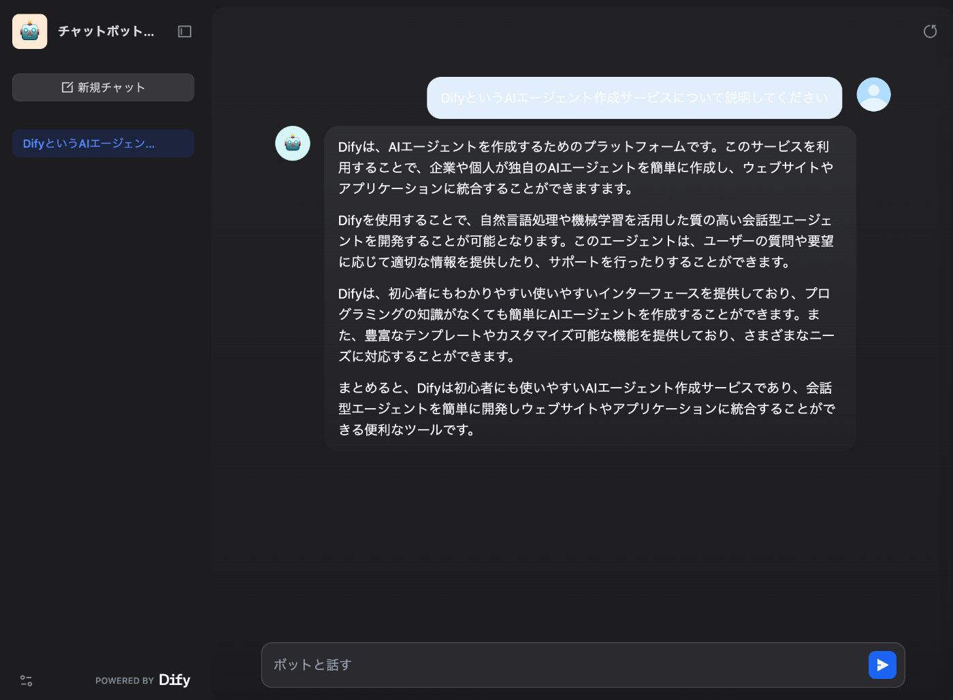
Task: Click the paragraph starting Difyは、AIエージェントを作成するため
Action: pyautogui.click(x=585, y=167)
